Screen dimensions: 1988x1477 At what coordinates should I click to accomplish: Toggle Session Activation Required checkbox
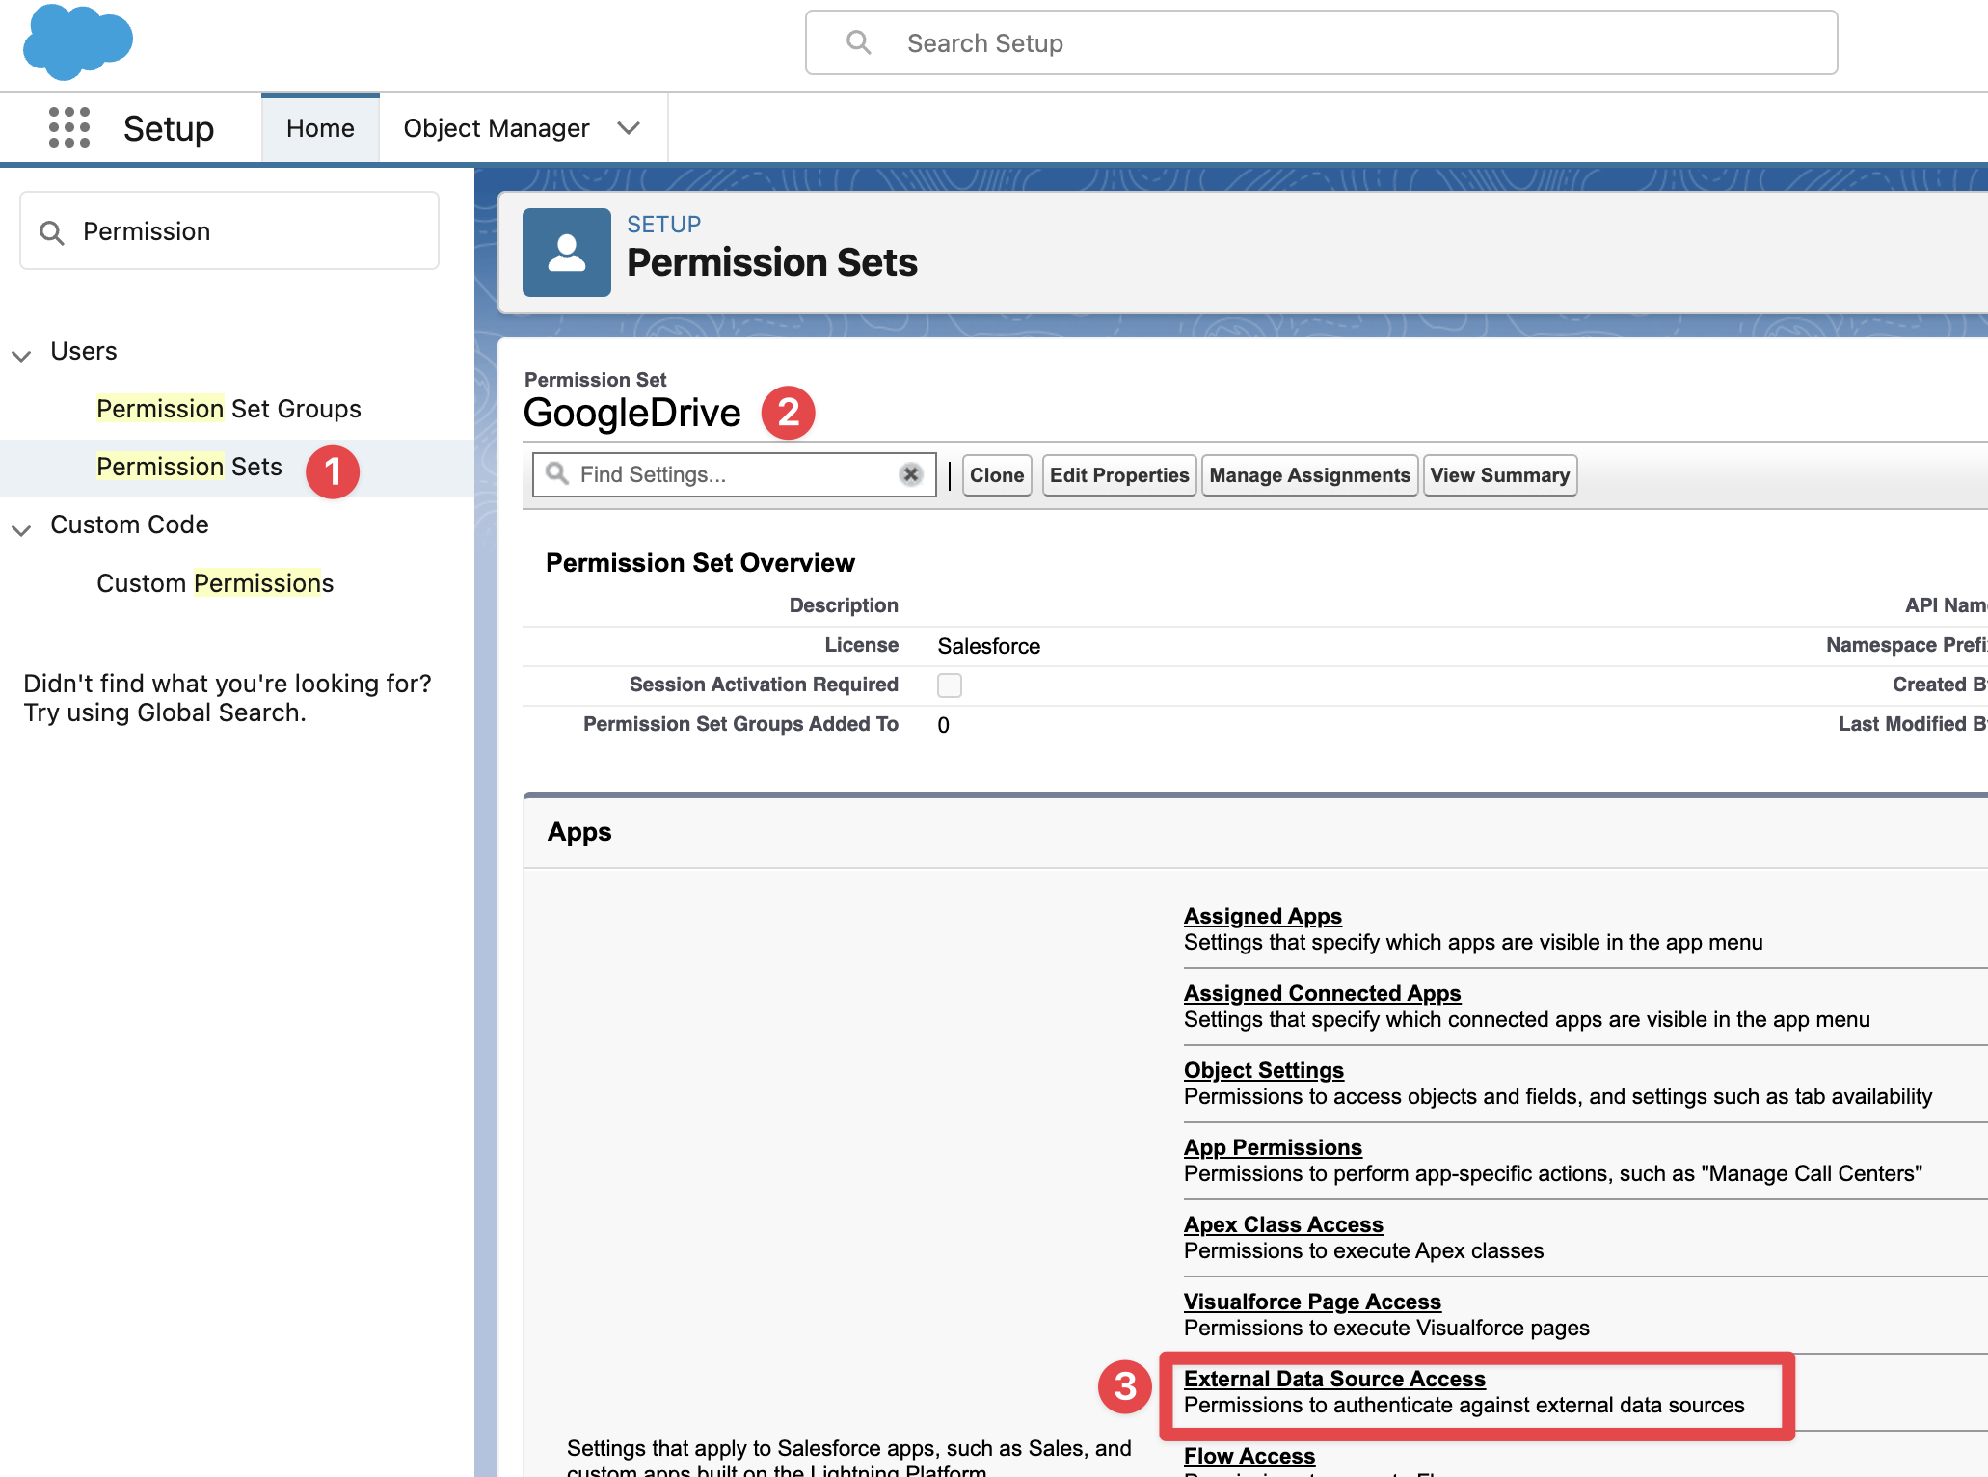tap(950, 685)
